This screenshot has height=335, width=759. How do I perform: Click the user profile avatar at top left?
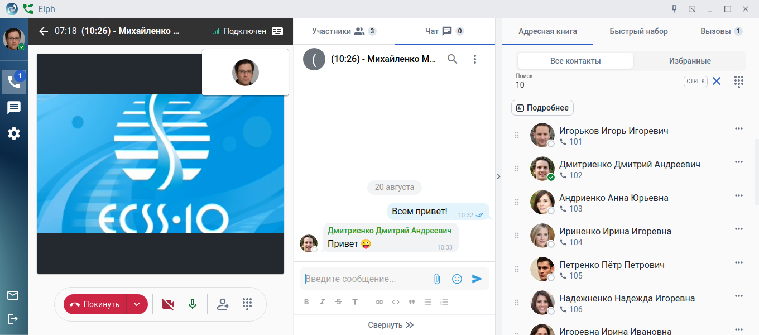(14, 39)
